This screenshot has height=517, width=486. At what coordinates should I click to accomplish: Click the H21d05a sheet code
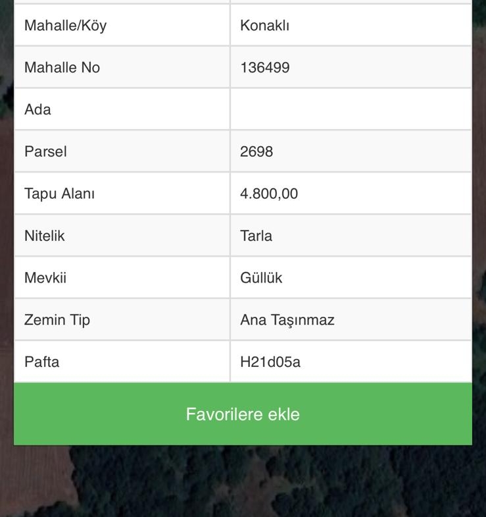pyautogui.click(x=270, y=362)
